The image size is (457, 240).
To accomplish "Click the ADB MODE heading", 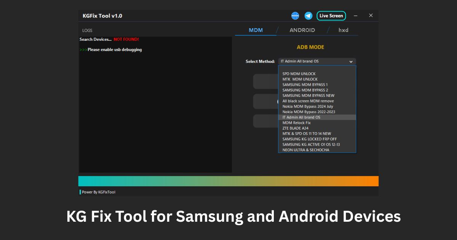I will click(x=310, y=47).
